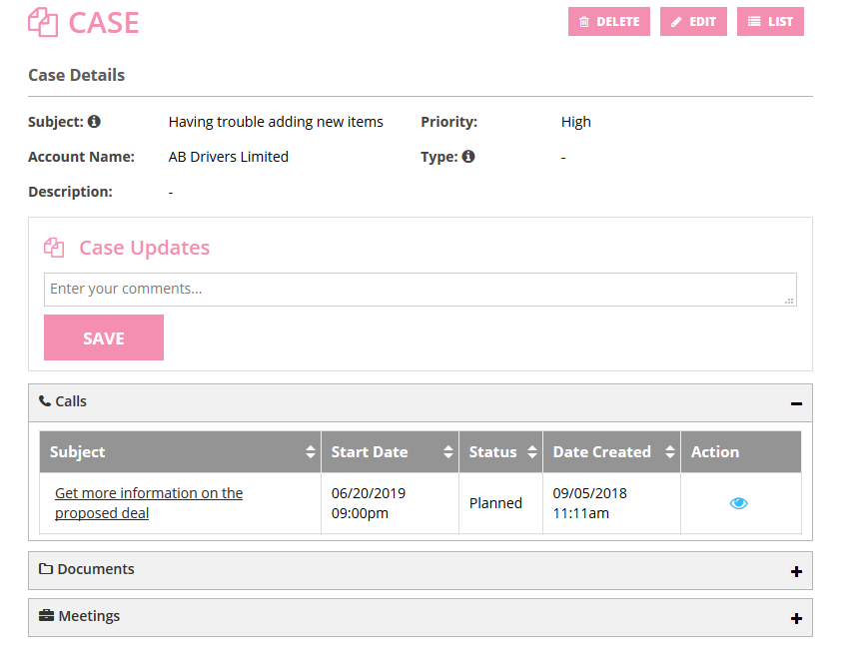This screenshot has height=649, width=849.
Task: Click the 'Case Updates' heading text
Action: [145, 248]
